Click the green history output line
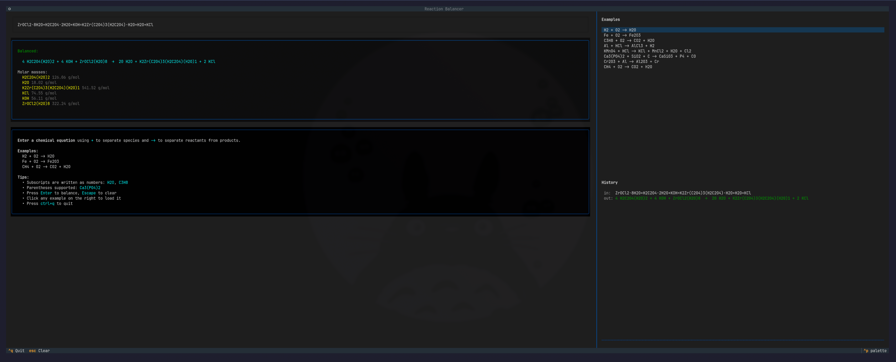The height and width of the screenshot is (362, 896). pos(711,198)
